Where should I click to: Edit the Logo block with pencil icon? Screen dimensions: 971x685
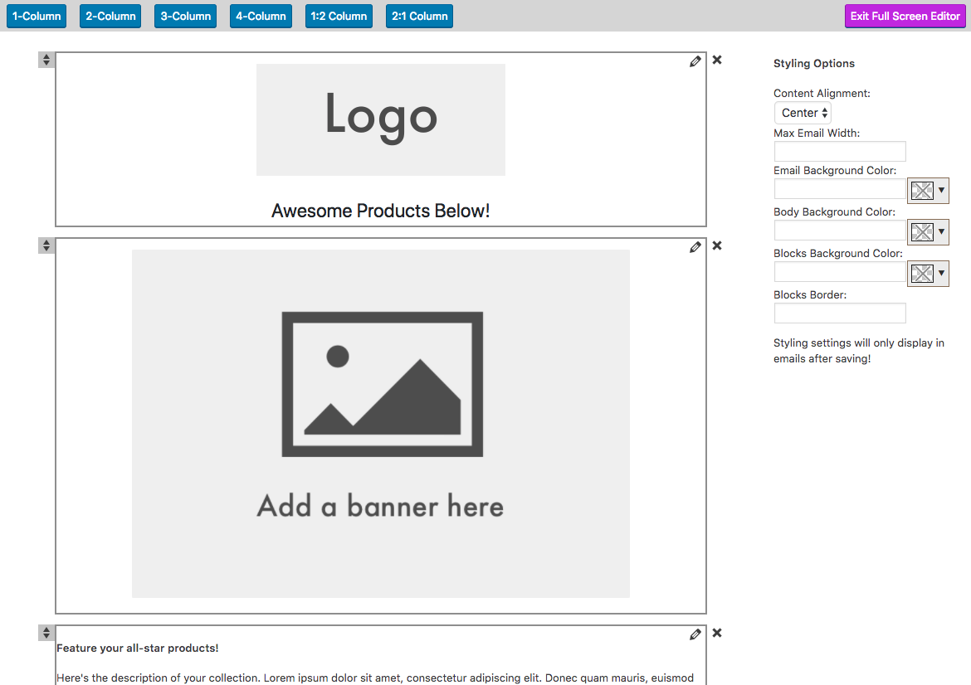click(x=695, y=61)
